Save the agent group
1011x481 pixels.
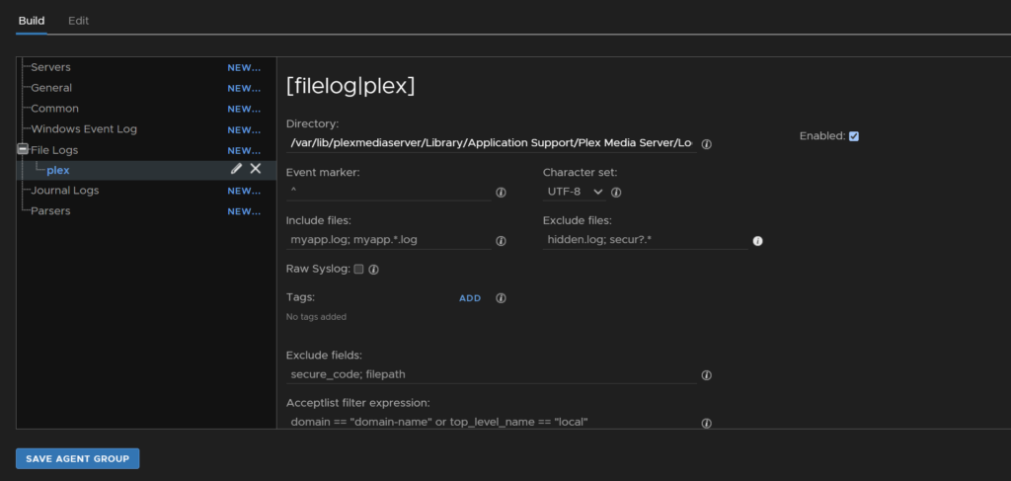pos(77,458)
